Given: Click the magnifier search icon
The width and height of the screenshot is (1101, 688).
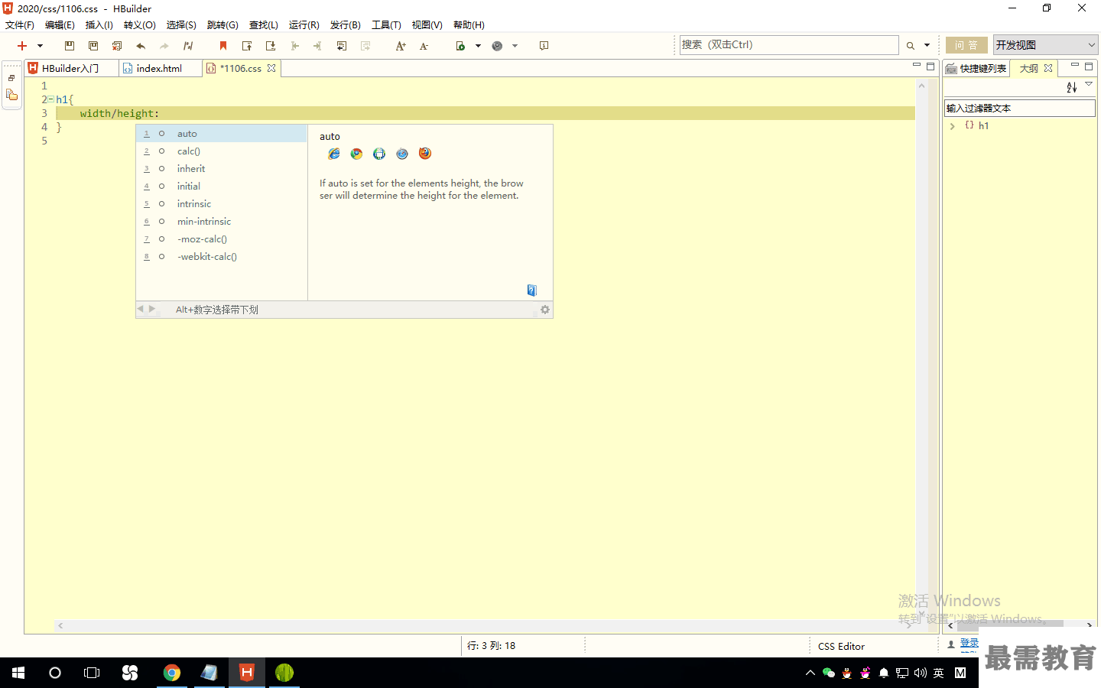Looking at the screenshot, I should (x=911, y=46).
